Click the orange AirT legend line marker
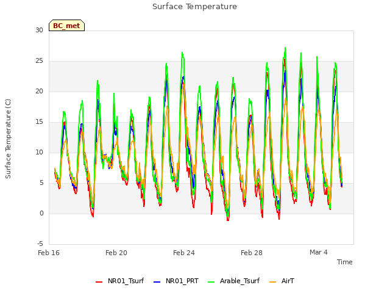Screen dimensions: 390x293 pos(272,282)
